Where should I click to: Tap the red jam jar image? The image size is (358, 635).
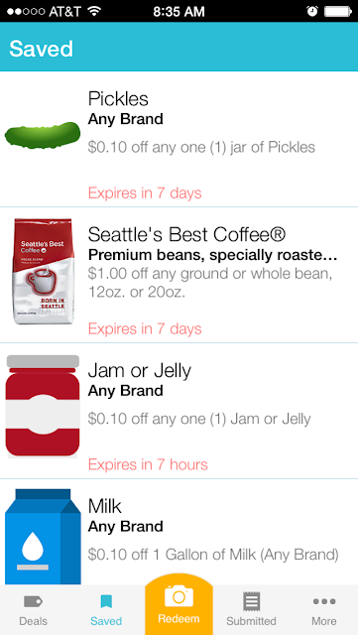[43, 407]
